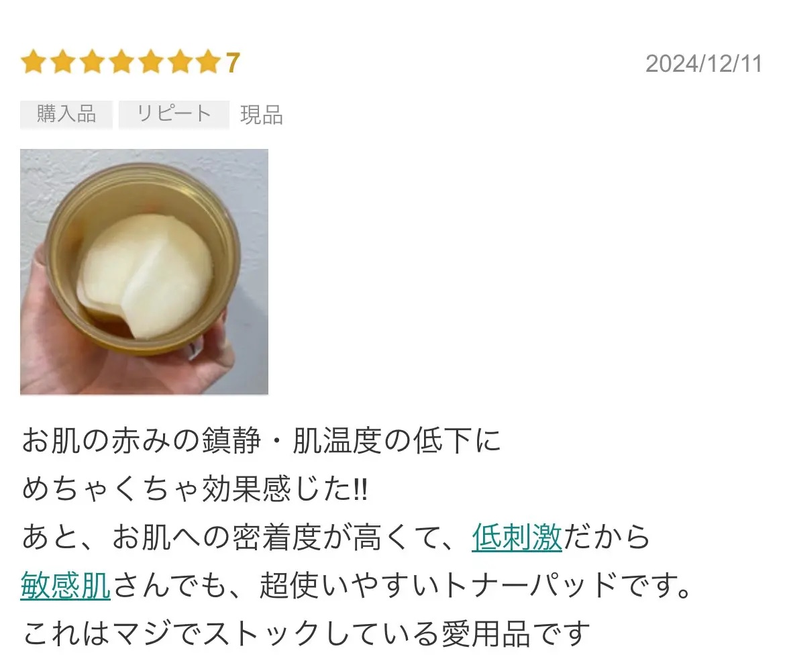This screenshot has height=667, width=785.
Task: Click the second gold rating star
Action: tap(63, 62)
